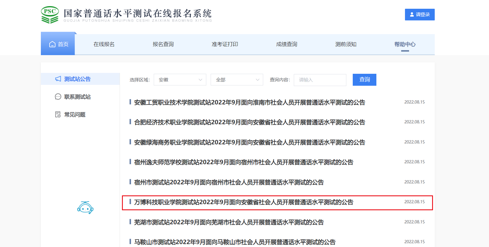Open the 安徽绿海商务职业学院测试站 announcement
The height and width of the screenshot is (247, 489).
[249, 142]
